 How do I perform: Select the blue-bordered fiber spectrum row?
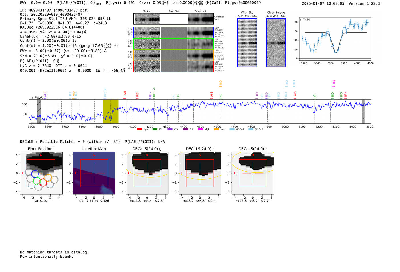coord(173,33)
